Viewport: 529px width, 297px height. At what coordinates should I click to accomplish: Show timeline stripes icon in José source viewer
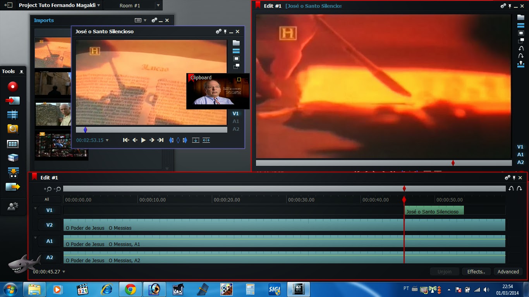pyautogui.click(x=236, y=51)
